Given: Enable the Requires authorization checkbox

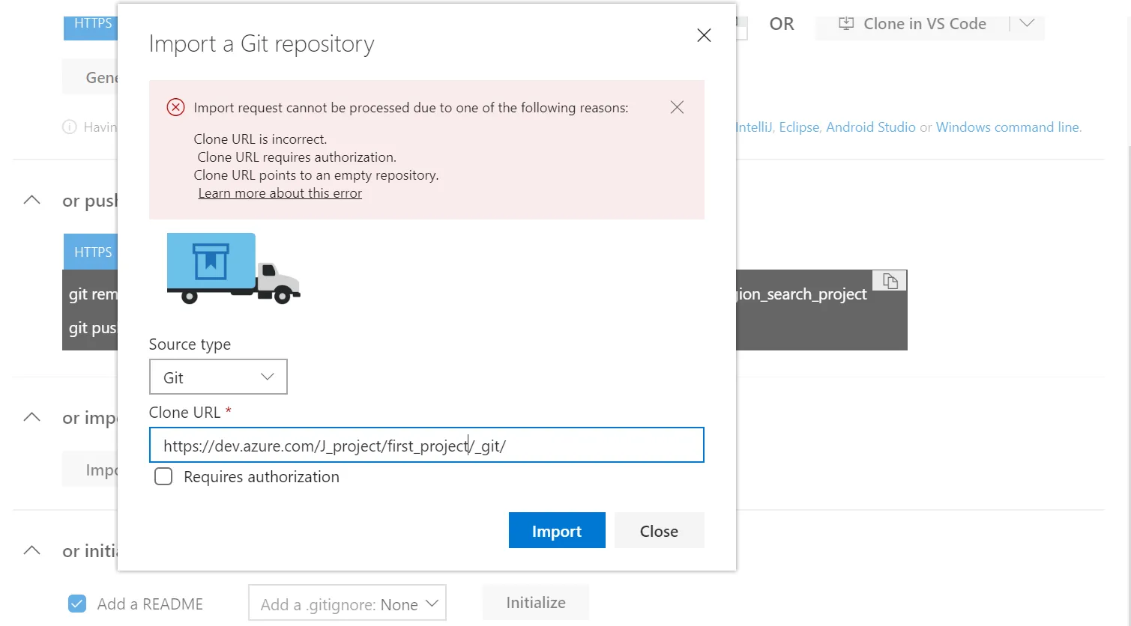Looking at the screenshot, I should tap(163, 477).
